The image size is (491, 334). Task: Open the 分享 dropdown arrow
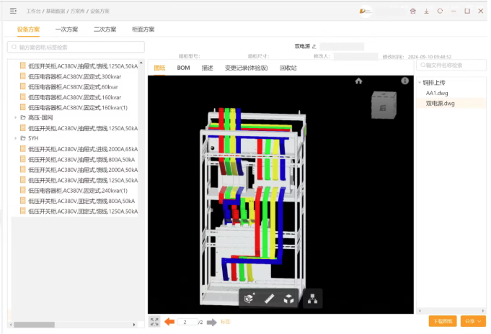pyautogui.click(x=479, y=321)
